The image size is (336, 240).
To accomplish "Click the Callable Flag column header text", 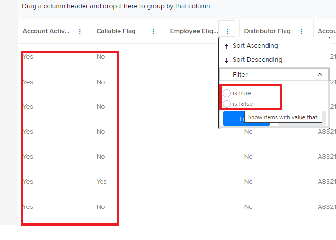I will click(116, 31).
